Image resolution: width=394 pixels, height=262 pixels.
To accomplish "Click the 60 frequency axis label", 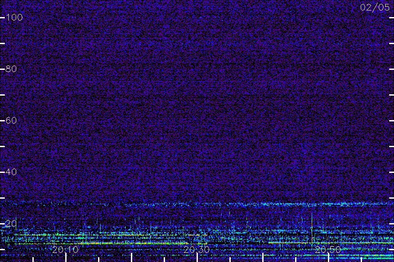I will coord(11,121).
